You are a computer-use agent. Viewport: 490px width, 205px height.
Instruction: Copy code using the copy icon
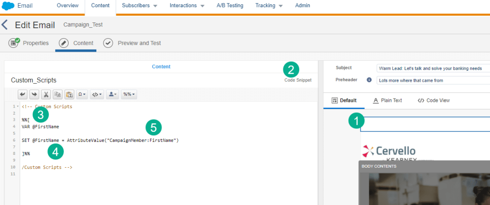(58, 95)
